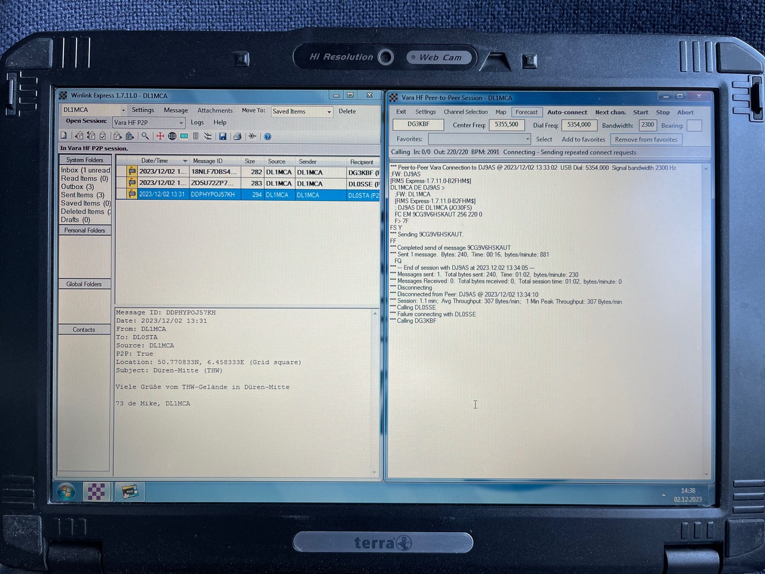Click the gray document column icon
The image size is (765, 574).
click(x=195, y=136)
